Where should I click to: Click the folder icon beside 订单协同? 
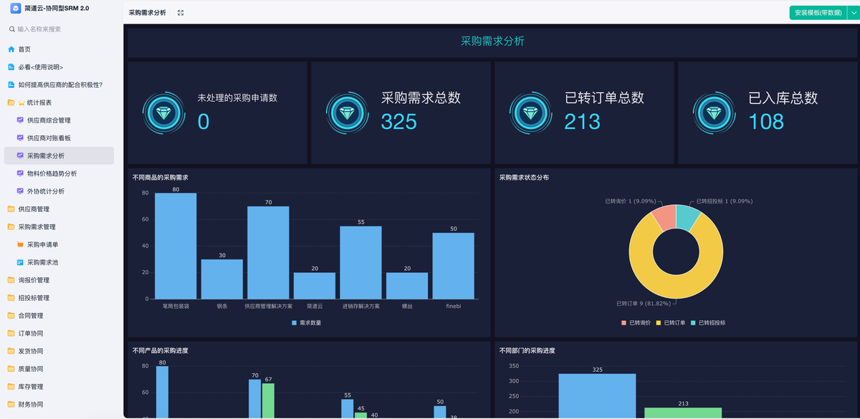click(x=11, y=333)
